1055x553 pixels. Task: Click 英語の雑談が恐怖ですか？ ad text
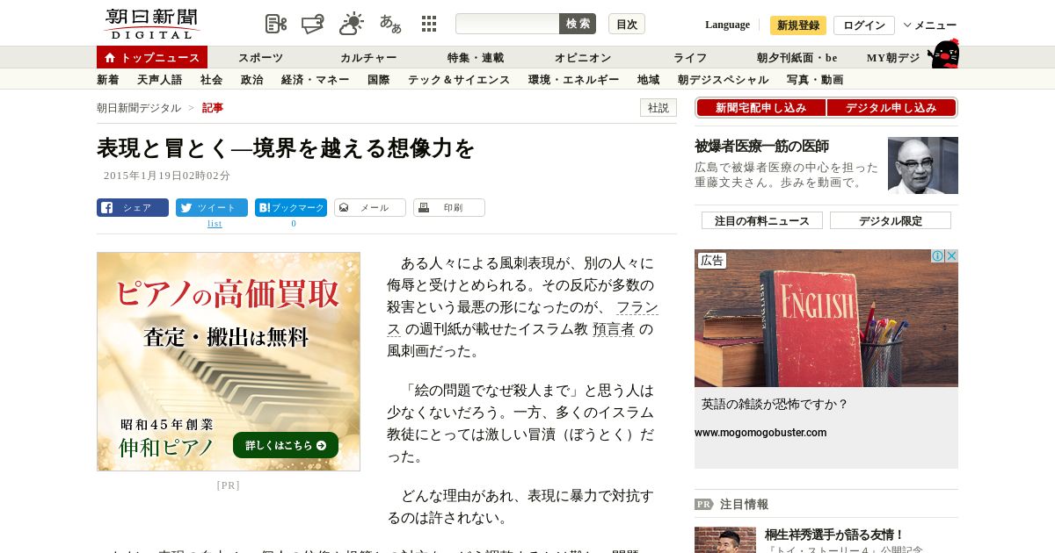[775, 405]
